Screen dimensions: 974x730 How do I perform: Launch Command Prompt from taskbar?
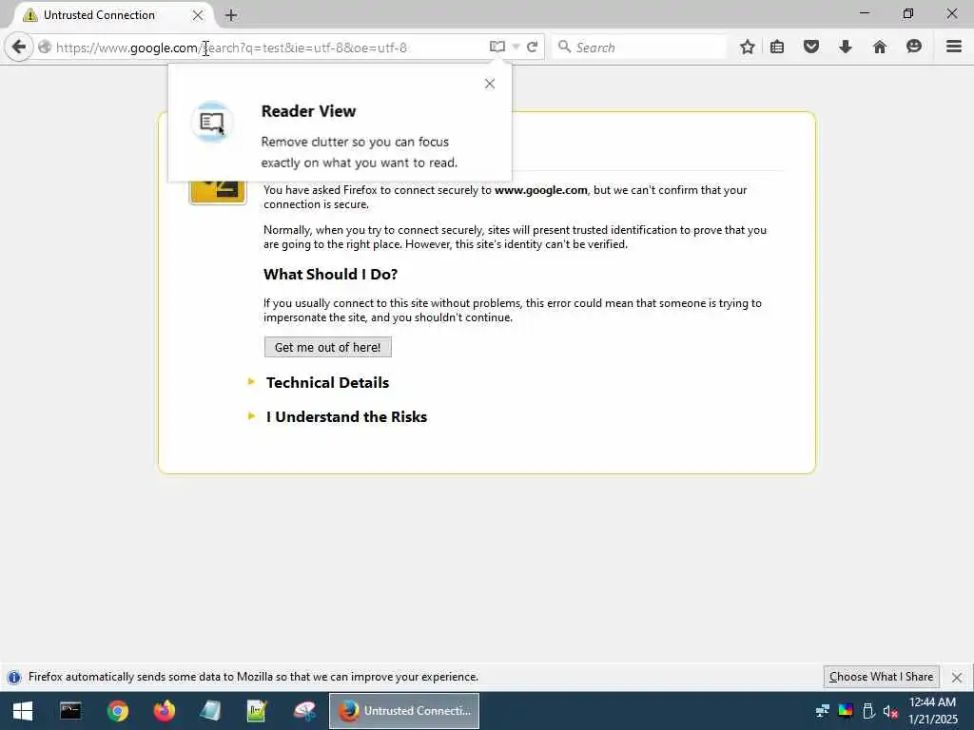coord(70,711)
